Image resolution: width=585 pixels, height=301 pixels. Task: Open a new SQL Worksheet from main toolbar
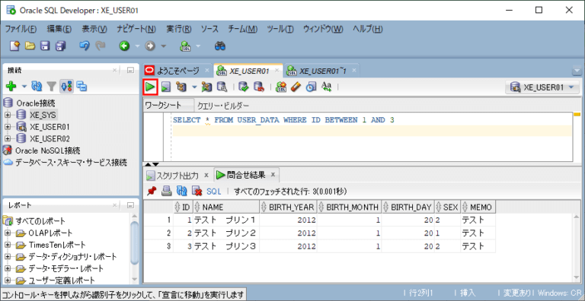[x=185, y=46]
